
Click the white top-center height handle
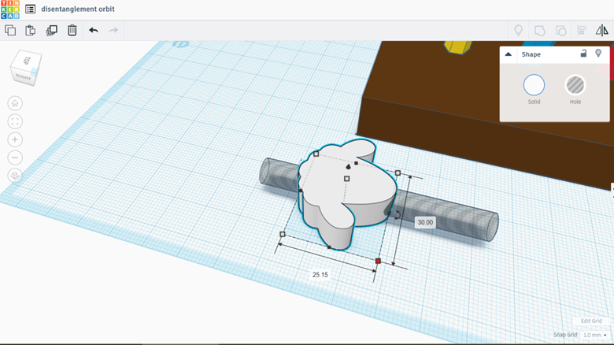(346, 179)
